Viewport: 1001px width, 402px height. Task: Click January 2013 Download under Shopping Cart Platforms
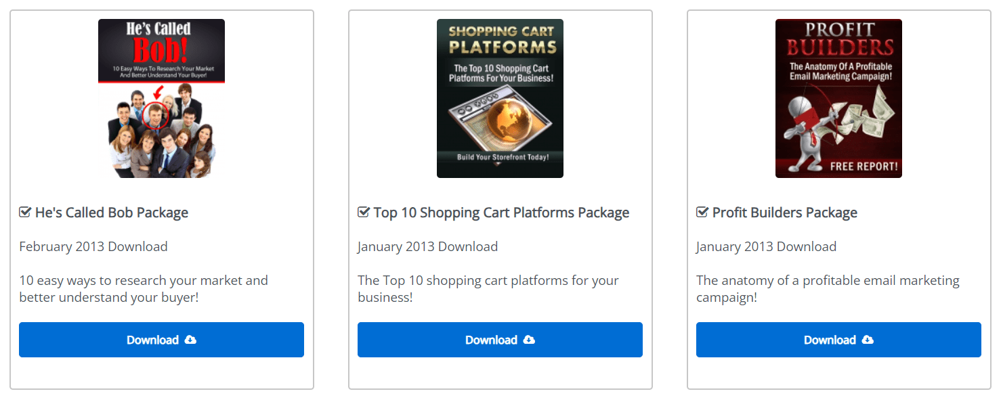pos(428,246)
